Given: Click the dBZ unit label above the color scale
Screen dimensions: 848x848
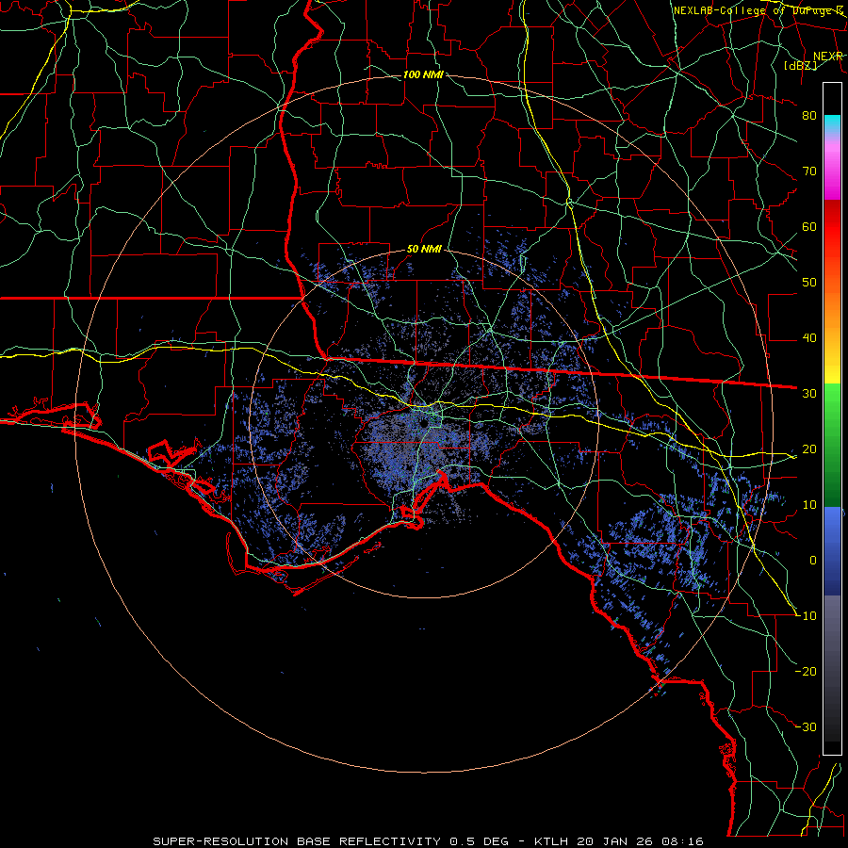Looking at the screenshot, I should pos(800,66).
